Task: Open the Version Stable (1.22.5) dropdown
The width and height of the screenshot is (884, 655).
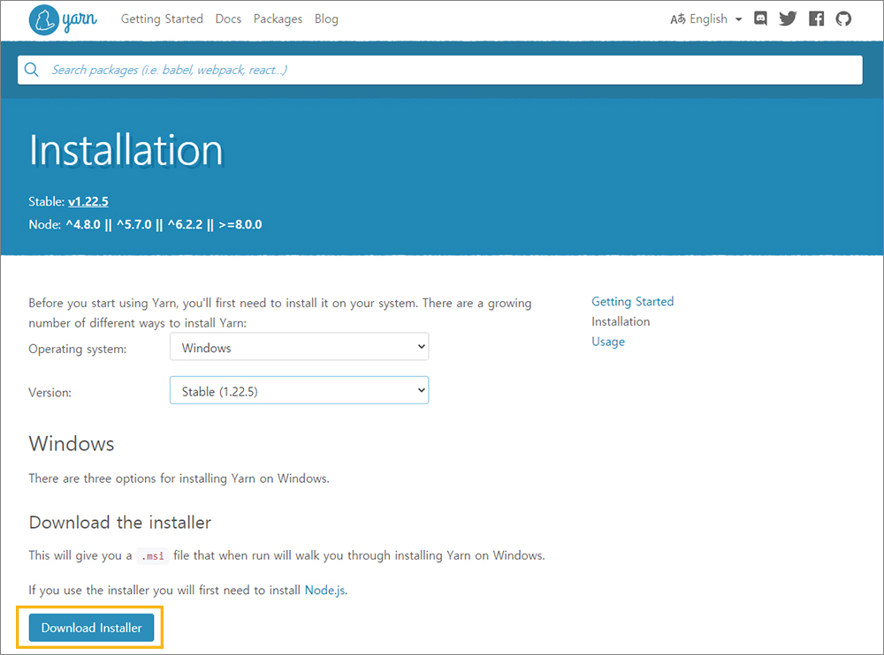Action: pyautogui.click(x=299, y=390)
